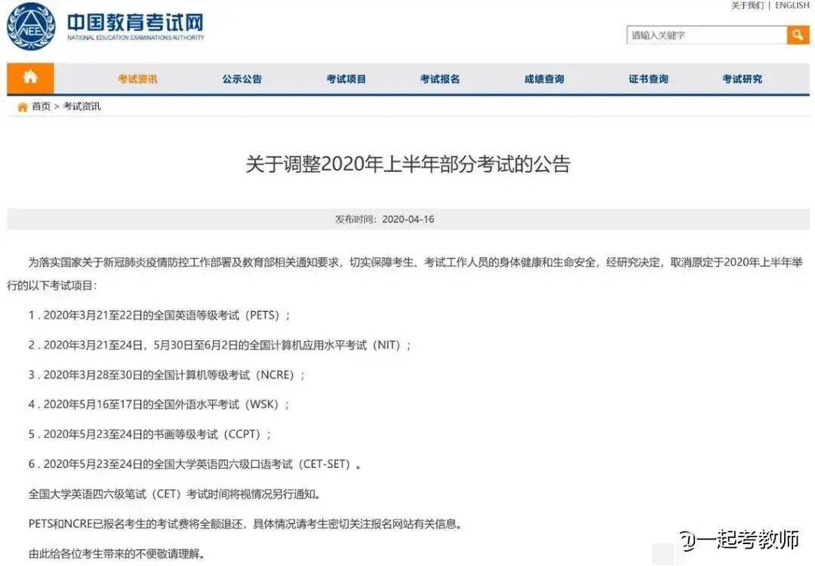Click item 3 about NCRE exam
This screenshot has width=815, height=566.
167,375
